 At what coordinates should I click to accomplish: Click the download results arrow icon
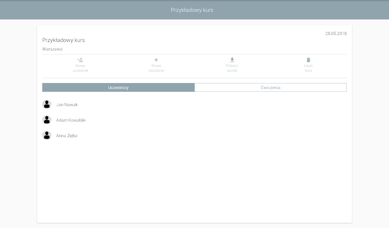(x=232, y=60)
